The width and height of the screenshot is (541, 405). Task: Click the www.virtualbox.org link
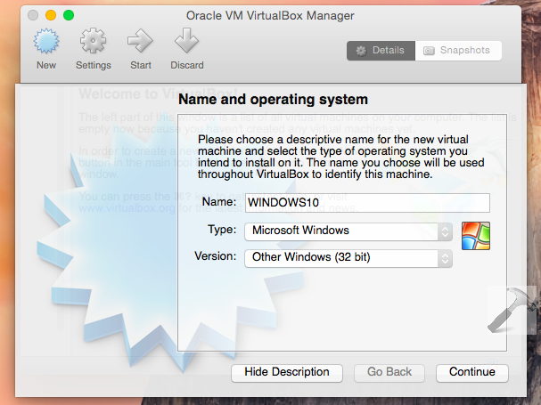(x=127, y=208)
